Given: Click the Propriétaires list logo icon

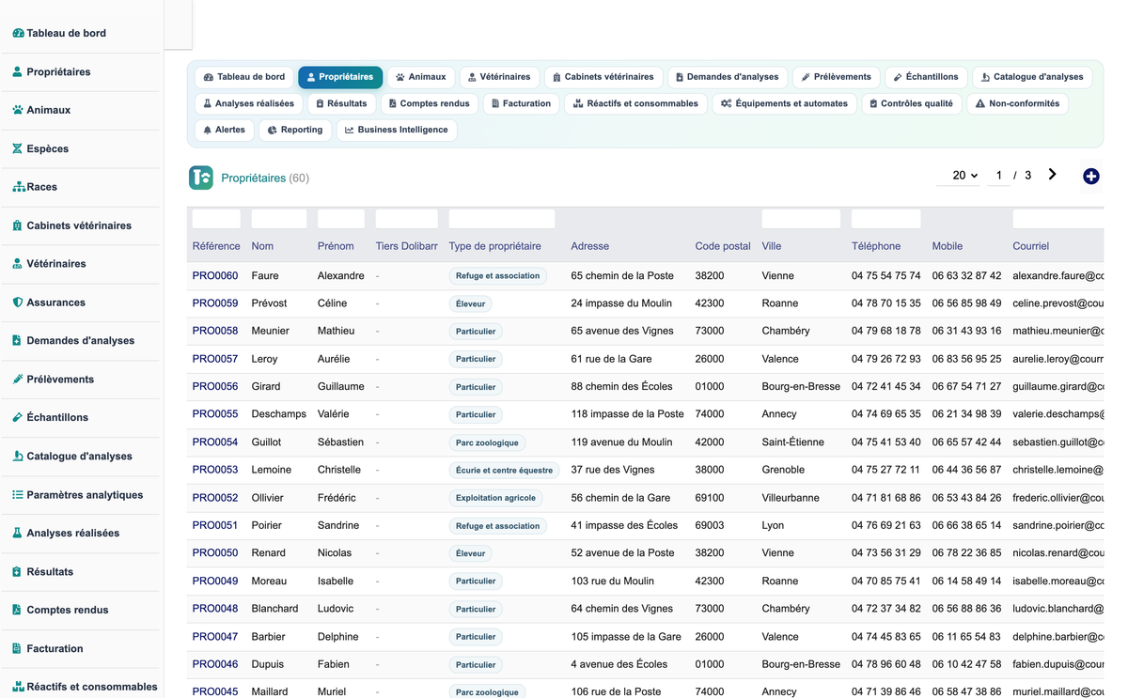Looking at the screenshot, I should [201, 178].
